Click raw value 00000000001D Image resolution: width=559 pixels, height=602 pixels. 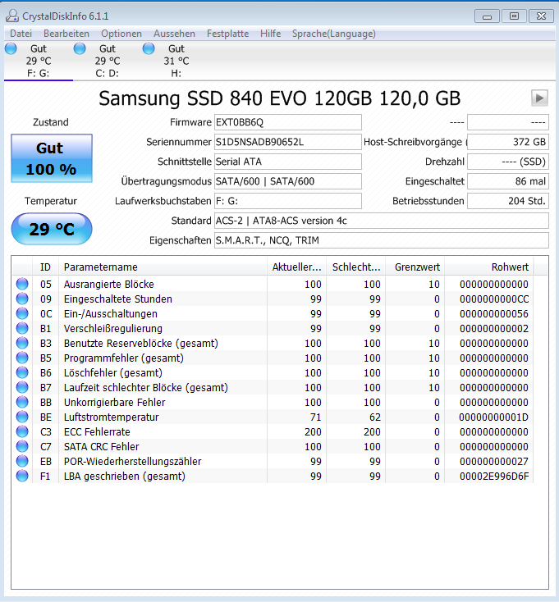[494, 417]
